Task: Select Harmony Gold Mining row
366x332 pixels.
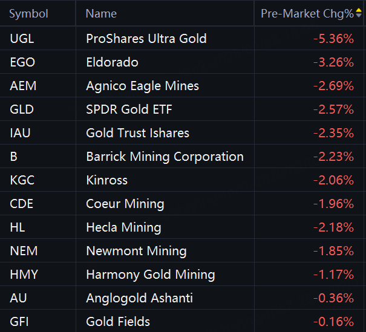Action: [151, 275]
